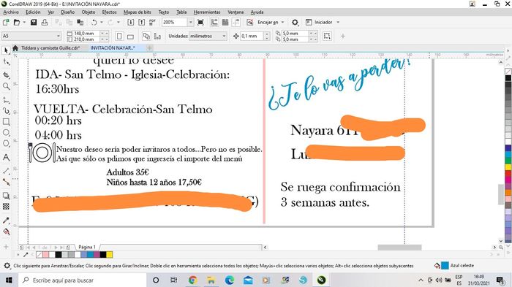Create a new document
512x287 pixels.
pyautogui.click(x=6, y=22)
